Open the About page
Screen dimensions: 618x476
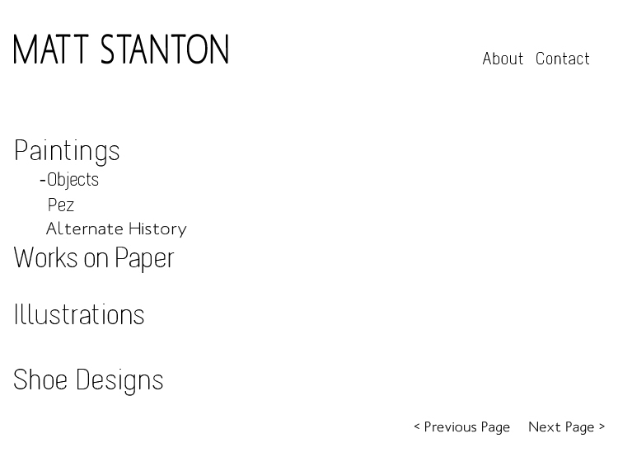(503, 59)
